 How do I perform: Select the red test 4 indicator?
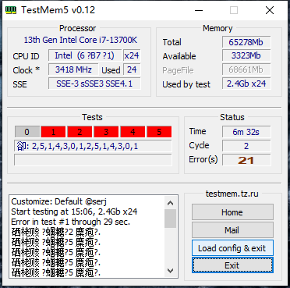(x=133, y=132)
